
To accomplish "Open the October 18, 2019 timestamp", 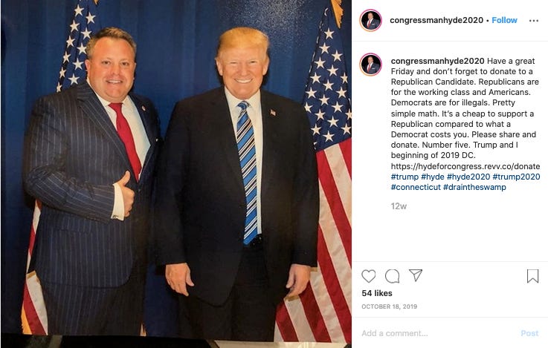I will pyautogui.click(x=390, y=306).
